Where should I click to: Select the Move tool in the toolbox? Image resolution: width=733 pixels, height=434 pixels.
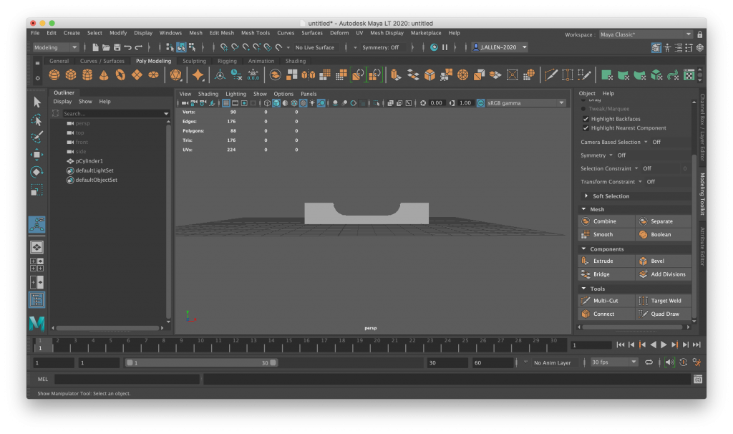click(37, 154)
